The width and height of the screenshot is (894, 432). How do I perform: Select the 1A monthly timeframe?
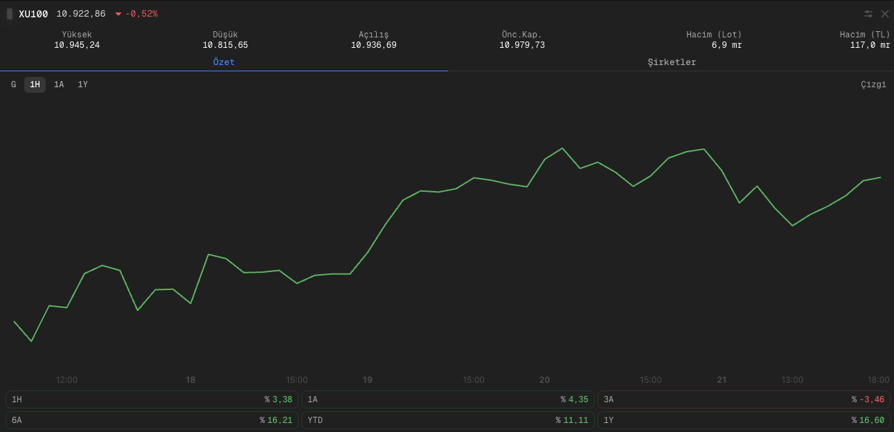point(59,84)
